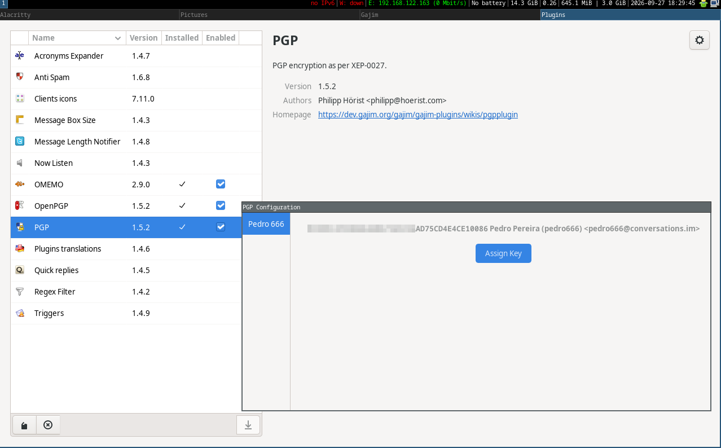Select the Triggers plugin row
721x448 pixels.
pos(136,313)
